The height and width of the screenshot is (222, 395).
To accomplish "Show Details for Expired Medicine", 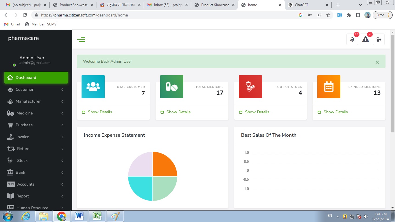I will pyautogui.click(x=335, y=112).
